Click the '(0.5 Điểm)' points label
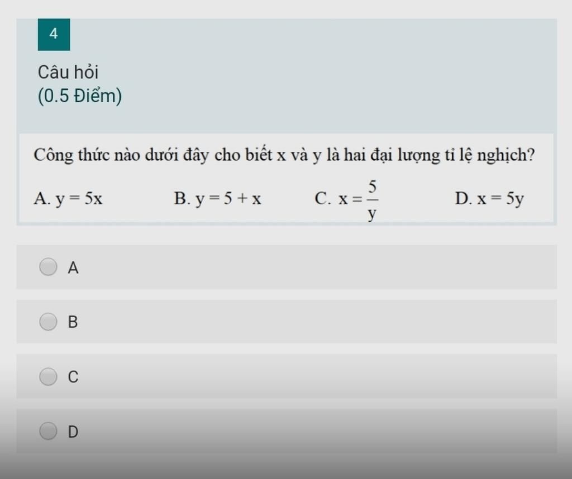The height and width of the screenshot is (479, 572). pyautogui.click(x=80, y=97)
